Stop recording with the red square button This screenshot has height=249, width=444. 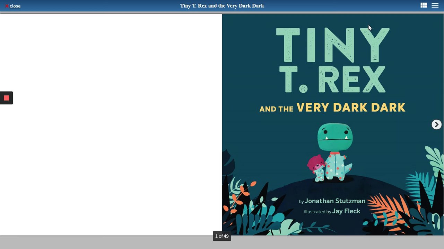(6, 98)
